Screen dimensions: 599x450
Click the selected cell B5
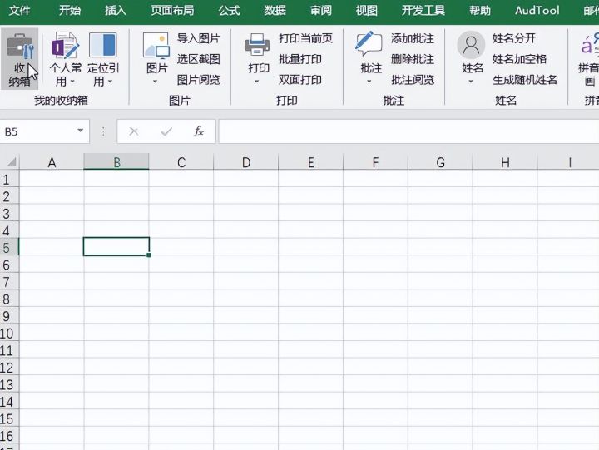(116, 247)
